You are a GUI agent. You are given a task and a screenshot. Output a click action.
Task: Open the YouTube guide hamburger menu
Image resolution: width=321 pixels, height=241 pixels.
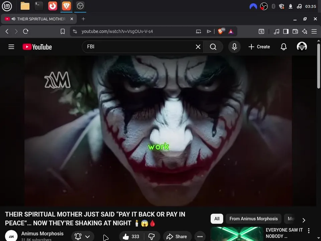[11, 47]
